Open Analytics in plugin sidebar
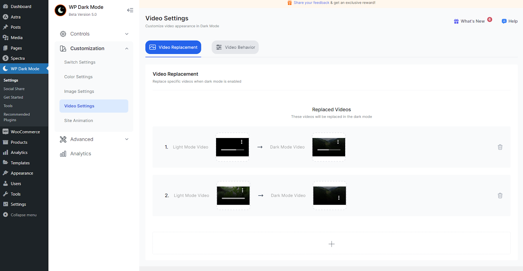The height and width of the screenshot is (271, 523). pos(81,154)
